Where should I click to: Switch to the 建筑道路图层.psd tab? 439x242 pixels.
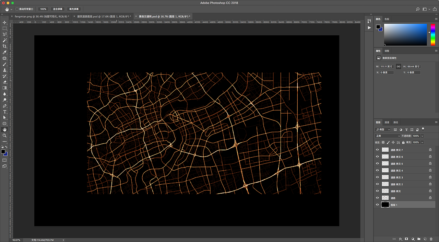click(104, 16)
